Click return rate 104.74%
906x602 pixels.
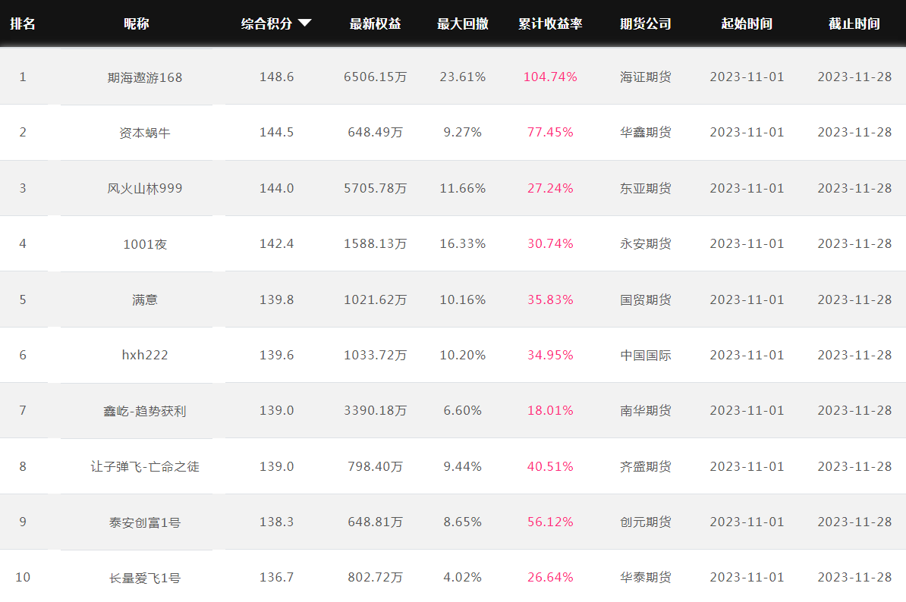coord(551,77)
